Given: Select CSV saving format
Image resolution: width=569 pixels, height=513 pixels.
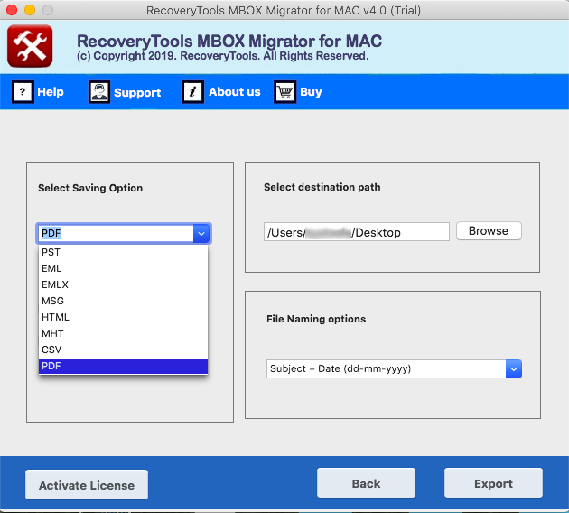Looking at the screenshot, I should point(123,350).
